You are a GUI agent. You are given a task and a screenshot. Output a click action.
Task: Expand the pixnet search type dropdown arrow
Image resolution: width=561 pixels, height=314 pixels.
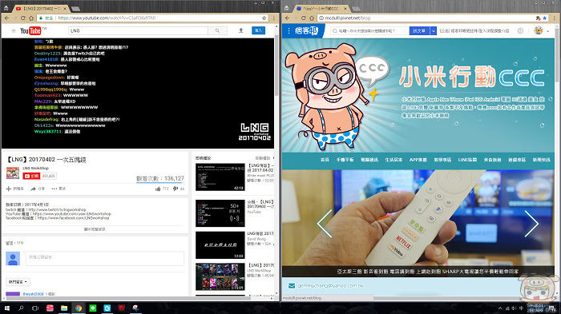pos(434,31)
